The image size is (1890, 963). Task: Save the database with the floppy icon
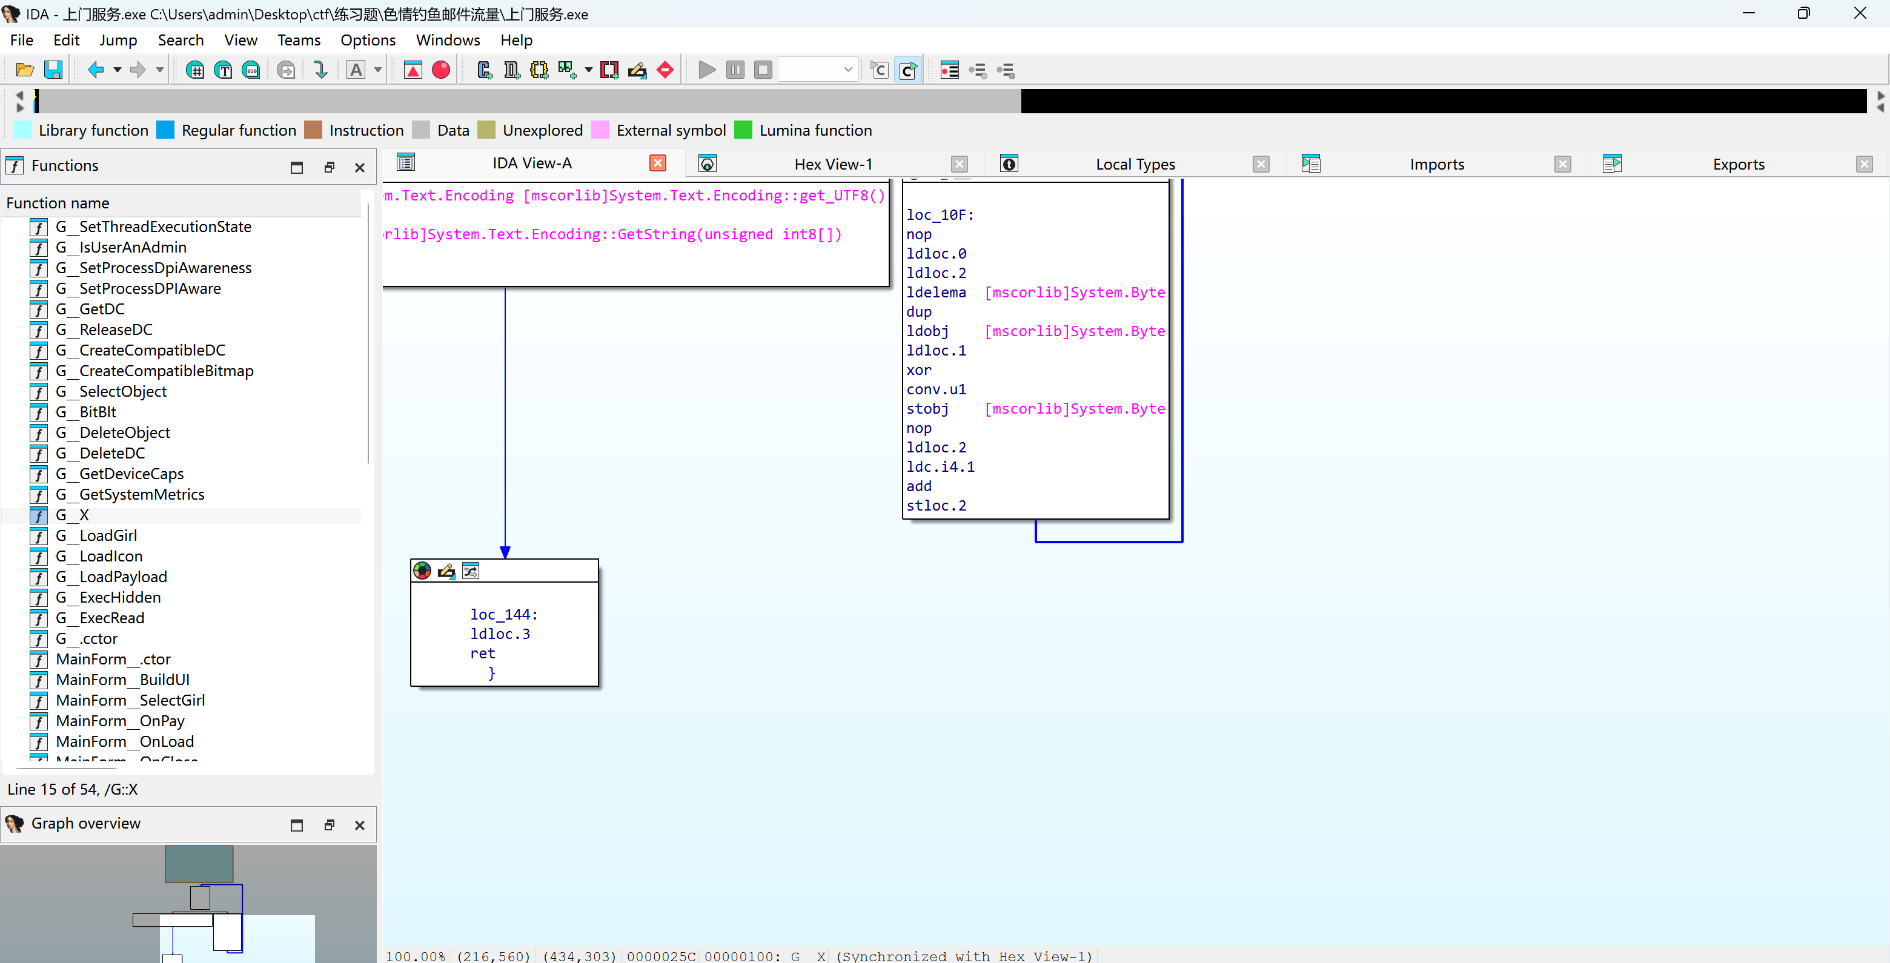[x=53, y=70]
